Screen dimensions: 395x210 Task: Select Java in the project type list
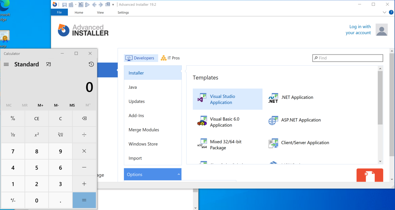click(x=153, y=87)
